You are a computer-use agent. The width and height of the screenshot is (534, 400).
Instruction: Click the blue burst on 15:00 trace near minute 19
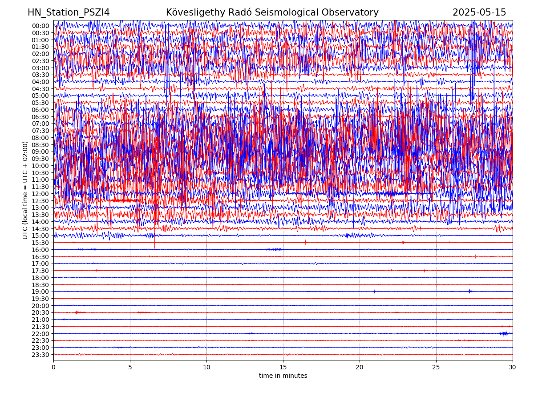pyautogui.click(x=348, y=236)
